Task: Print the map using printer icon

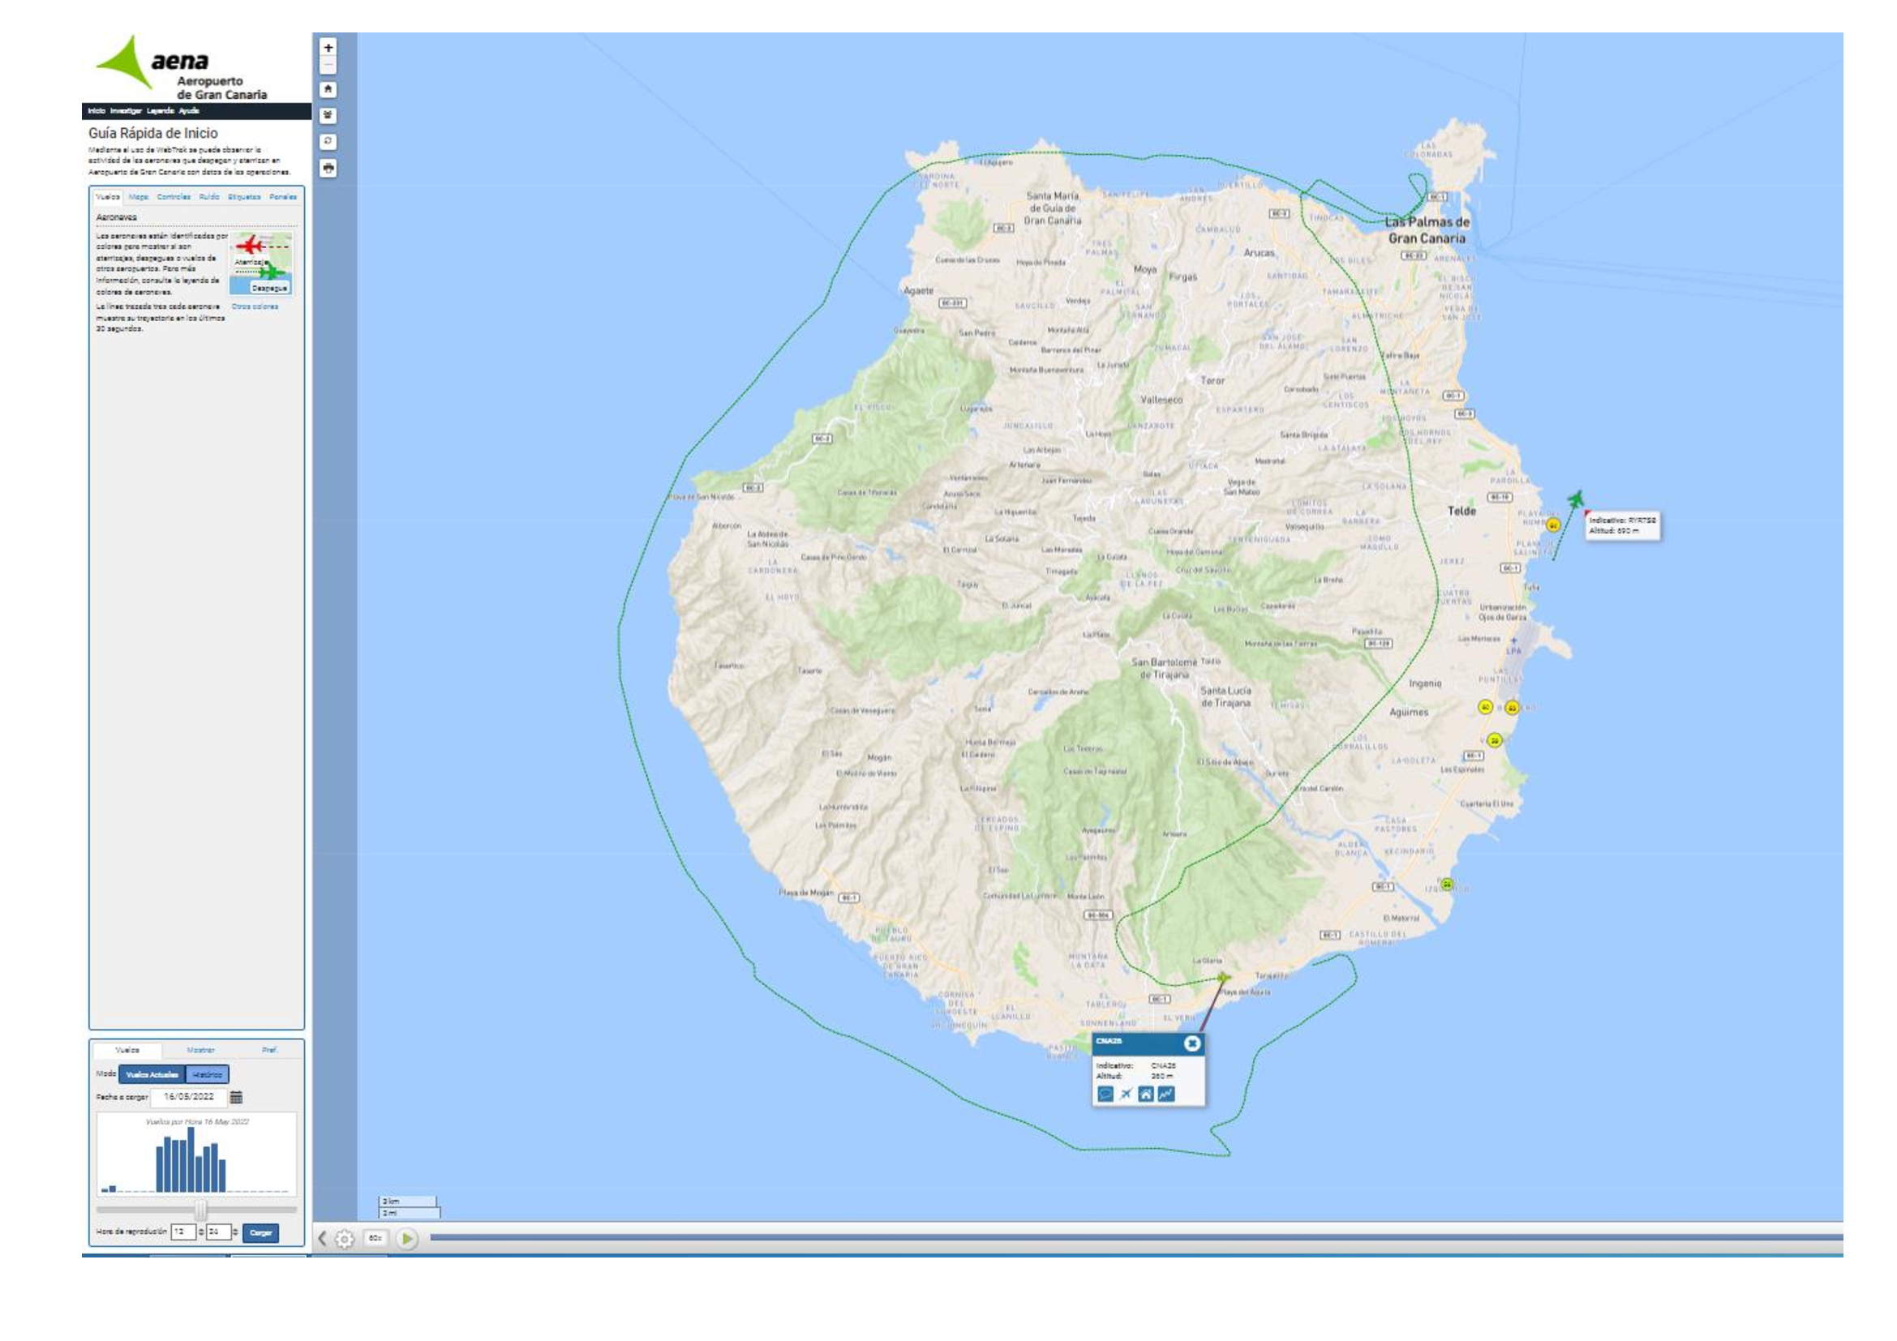Action: (x=328, y=169)
